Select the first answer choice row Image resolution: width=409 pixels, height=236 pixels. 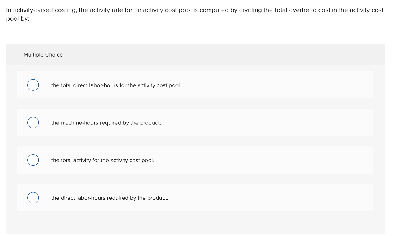click(x=195, y=85)
